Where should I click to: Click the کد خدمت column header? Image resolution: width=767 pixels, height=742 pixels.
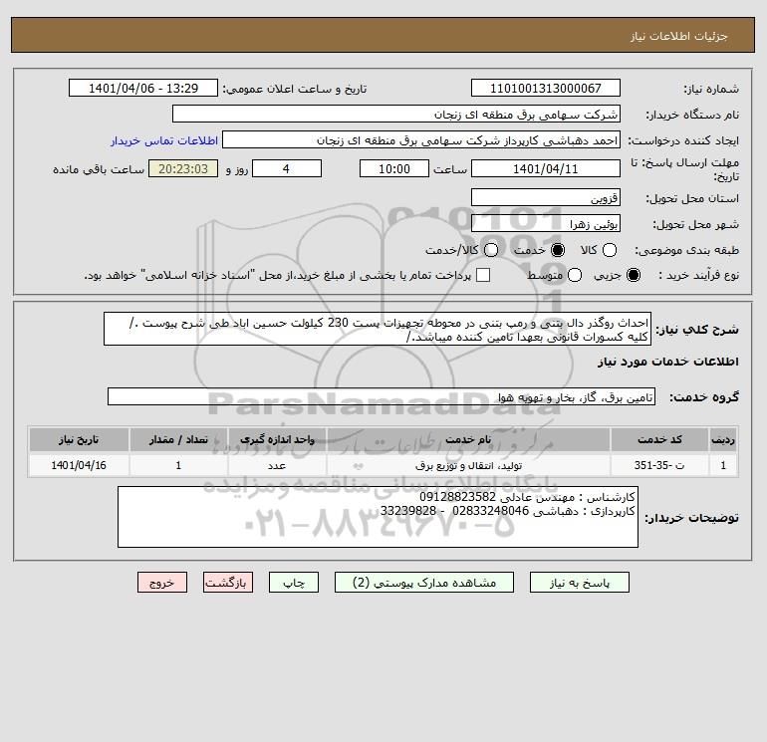coord(659,439)
